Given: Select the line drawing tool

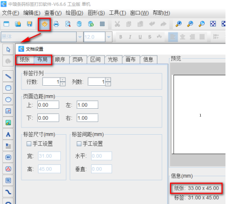Looking at the screenshot, I should point(8,76).
